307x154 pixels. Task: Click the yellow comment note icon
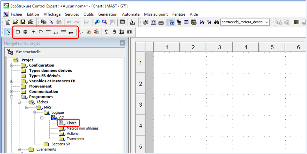pos(89,32)
